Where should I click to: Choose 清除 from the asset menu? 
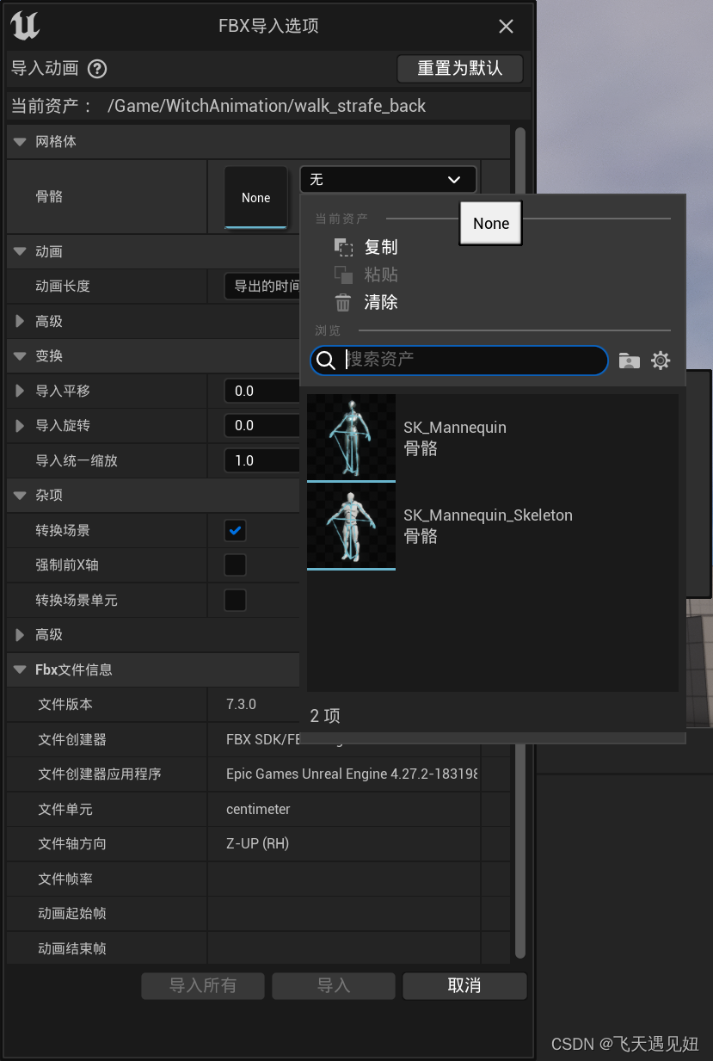(381, 303)
